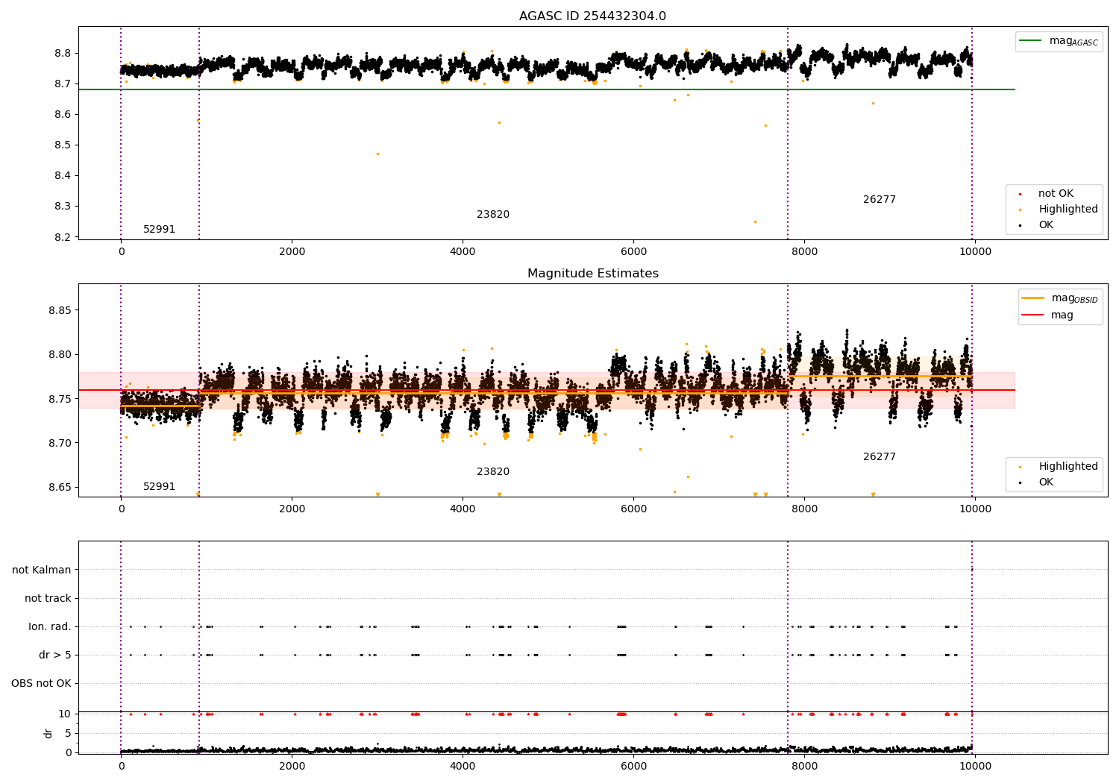This screenshot has width=1119, height=783.
Task: Click 'OK' in the top plot legend
Action: [x=1045, y=225]
